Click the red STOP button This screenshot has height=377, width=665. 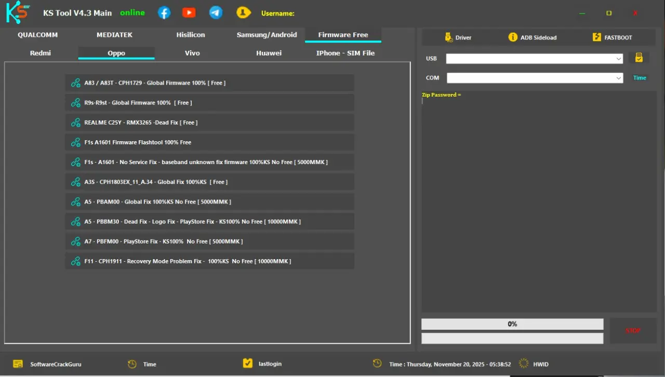(633, 331)
